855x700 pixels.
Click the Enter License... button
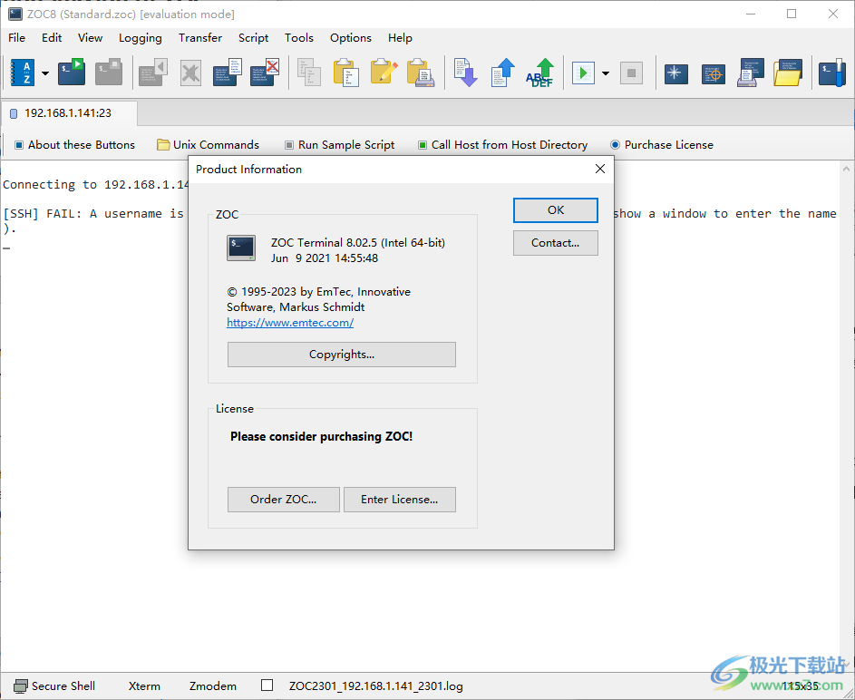pos(400,500)
